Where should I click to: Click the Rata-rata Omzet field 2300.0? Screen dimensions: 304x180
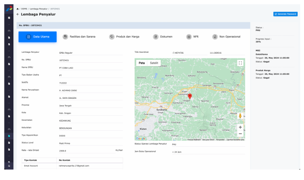87,151
